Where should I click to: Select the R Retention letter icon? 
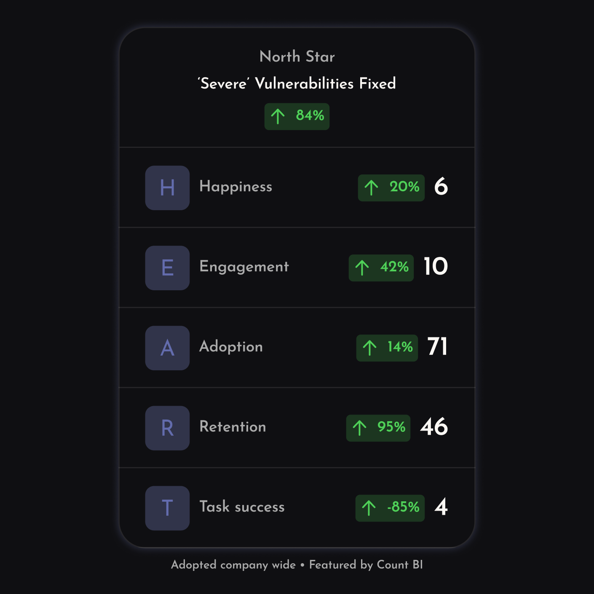(x=167, y=428)
